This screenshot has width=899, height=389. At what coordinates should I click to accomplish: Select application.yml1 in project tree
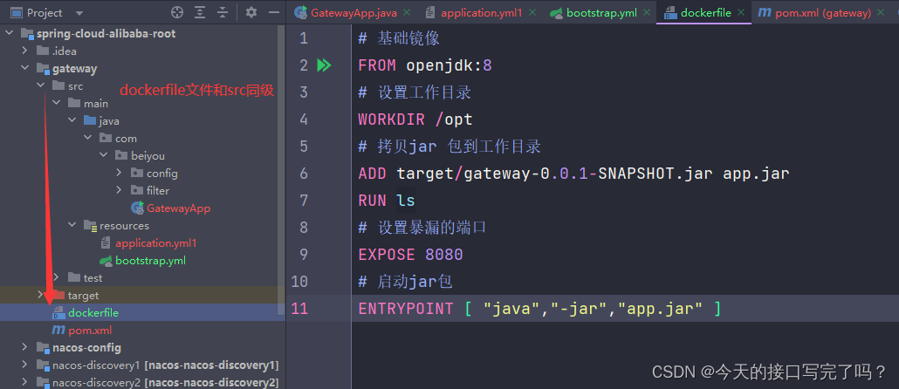156,243
